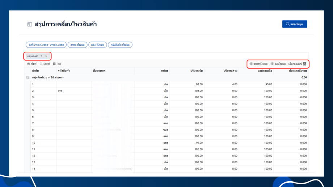Click the พิมพ์ print button
Viewport: 333px width, 187px height.
pos(32,64)
